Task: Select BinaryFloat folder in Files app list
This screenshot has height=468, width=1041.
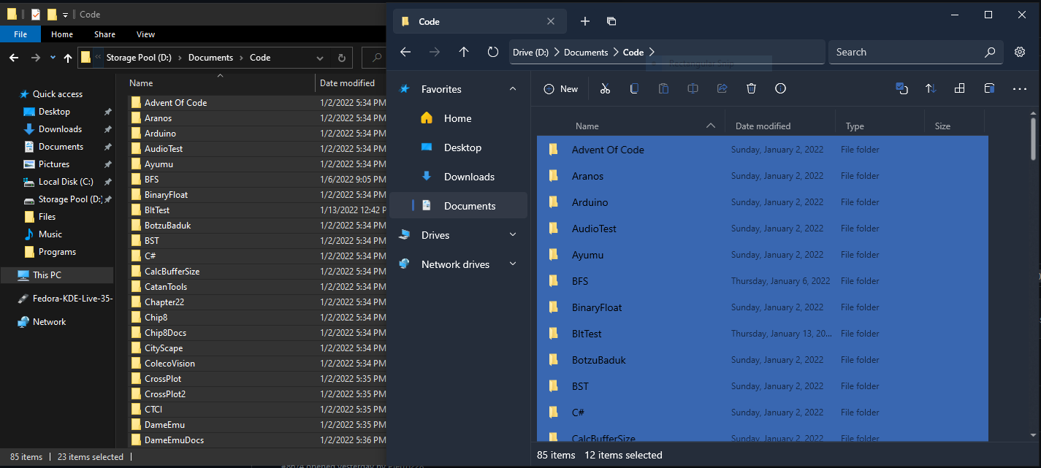Action: click(762, 307)
